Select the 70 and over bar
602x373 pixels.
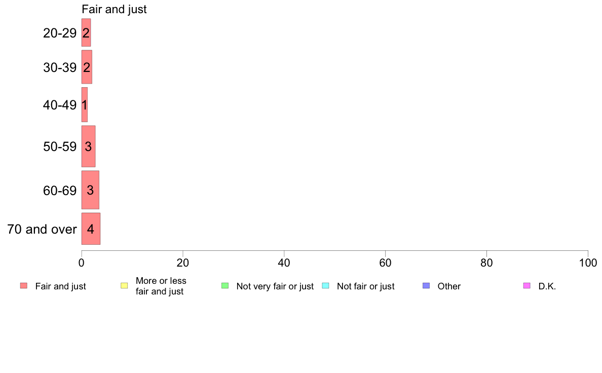(x=91, y=229)
